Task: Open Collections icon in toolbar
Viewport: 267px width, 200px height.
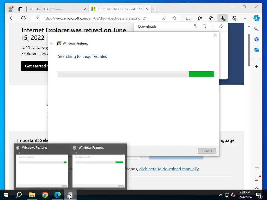Action: (x=211, y=18)
